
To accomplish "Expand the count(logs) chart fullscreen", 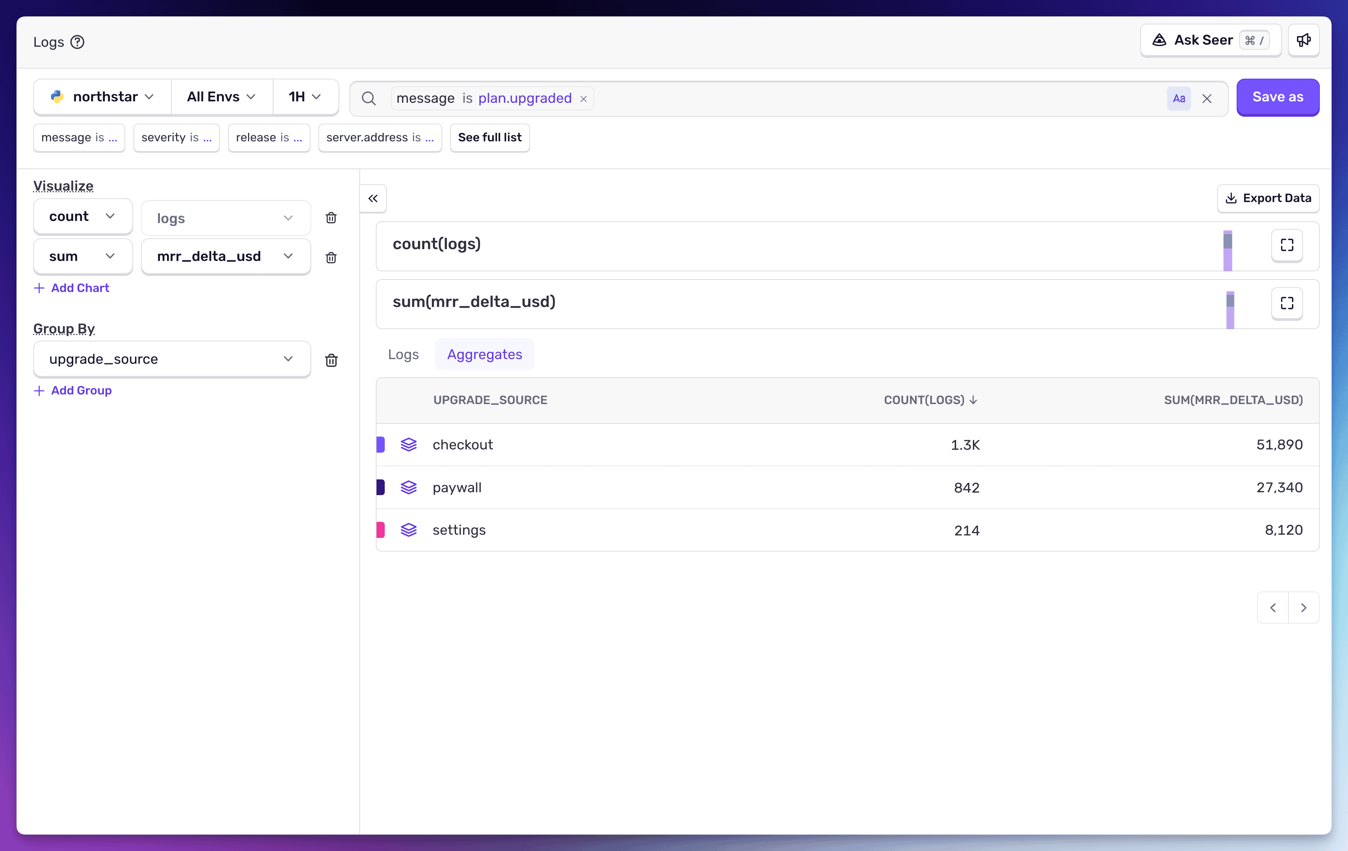I will 1287,245.
